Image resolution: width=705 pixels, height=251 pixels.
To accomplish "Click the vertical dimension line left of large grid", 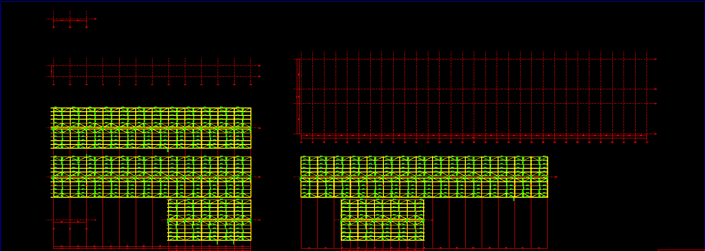I will 298,97.
